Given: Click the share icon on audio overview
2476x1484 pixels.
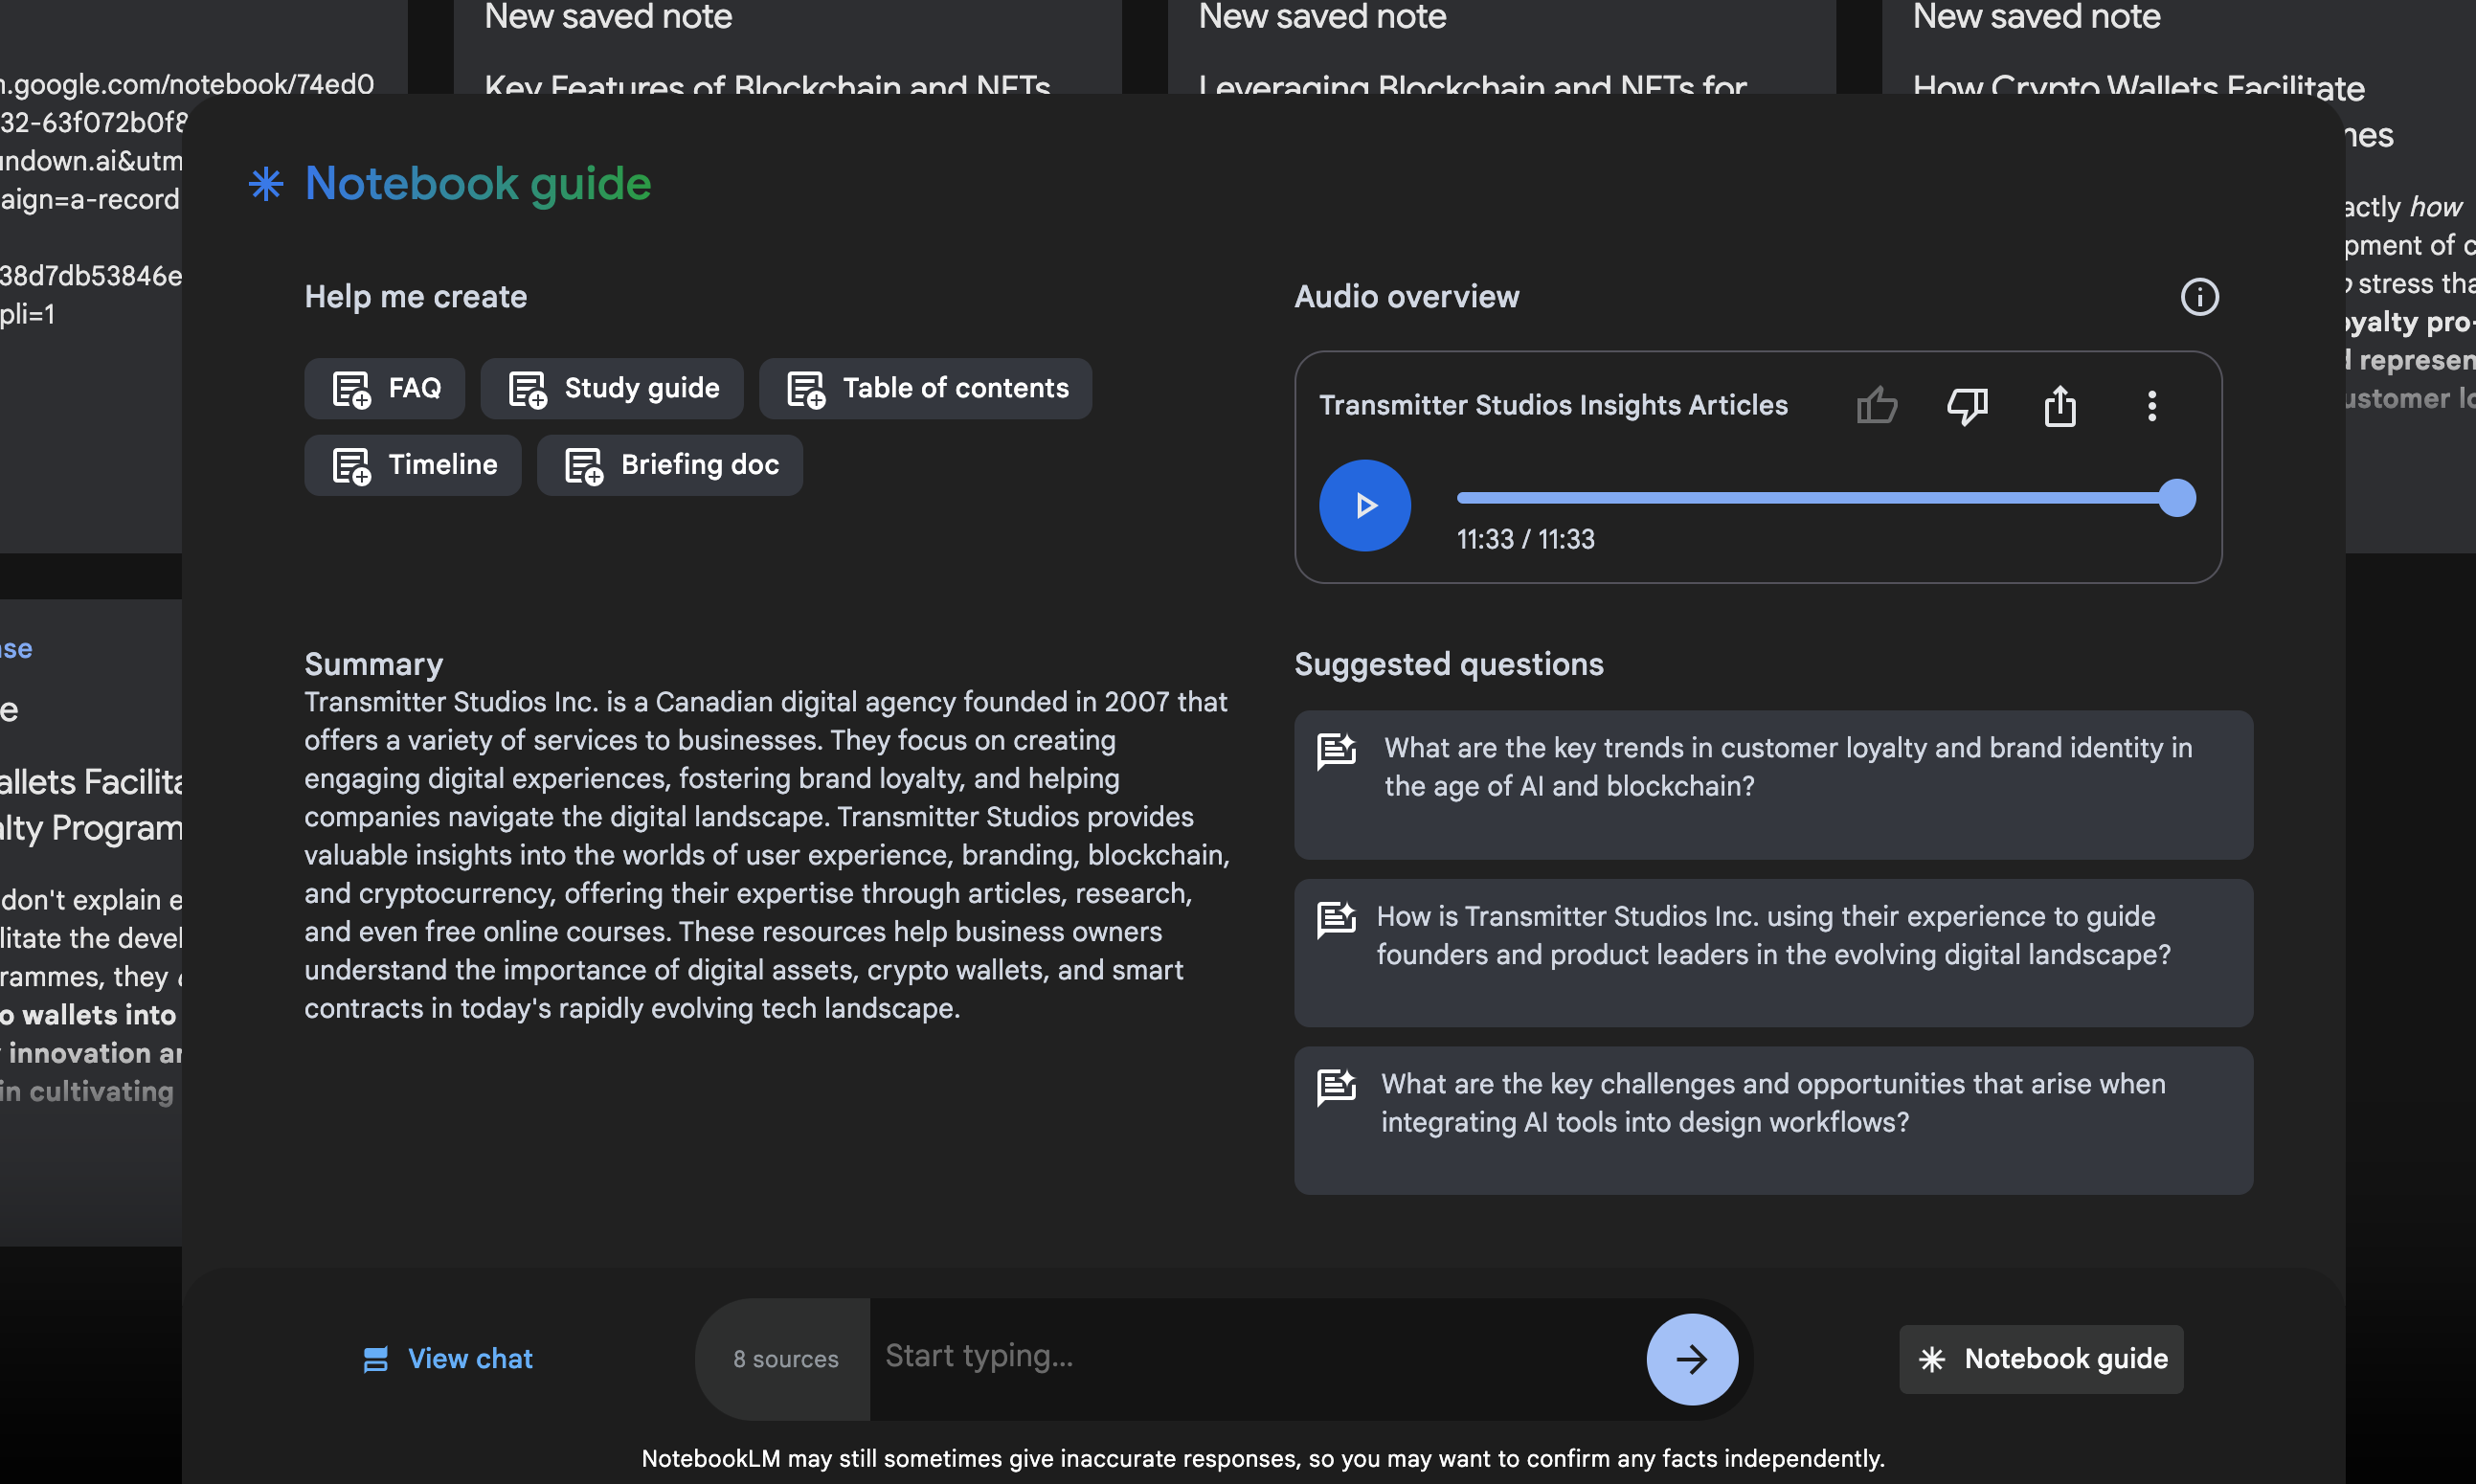Looking at the screenshot, I should click(2061, 403).
